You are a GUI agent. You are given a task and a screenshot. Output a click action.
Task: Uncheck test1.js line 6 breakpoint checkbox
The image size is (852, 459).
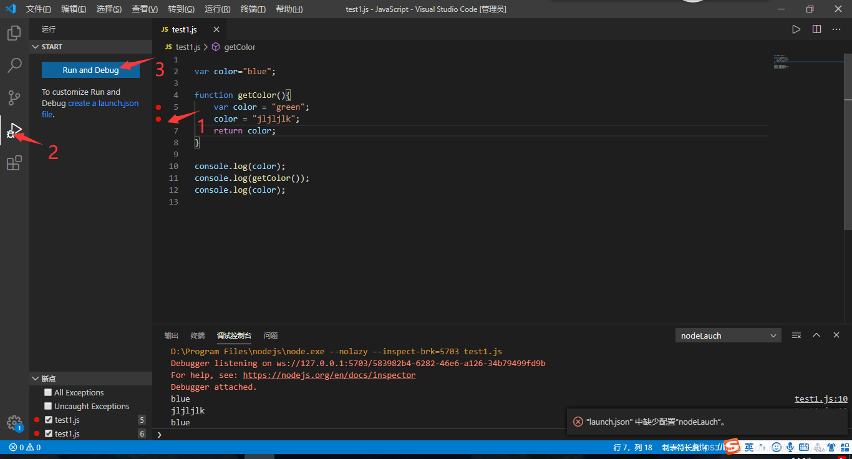(49, 433)
